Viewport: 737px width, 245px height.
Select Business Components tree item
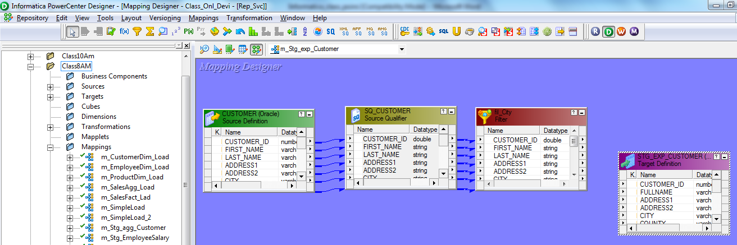pyautogui.click(x=114, y=76)
